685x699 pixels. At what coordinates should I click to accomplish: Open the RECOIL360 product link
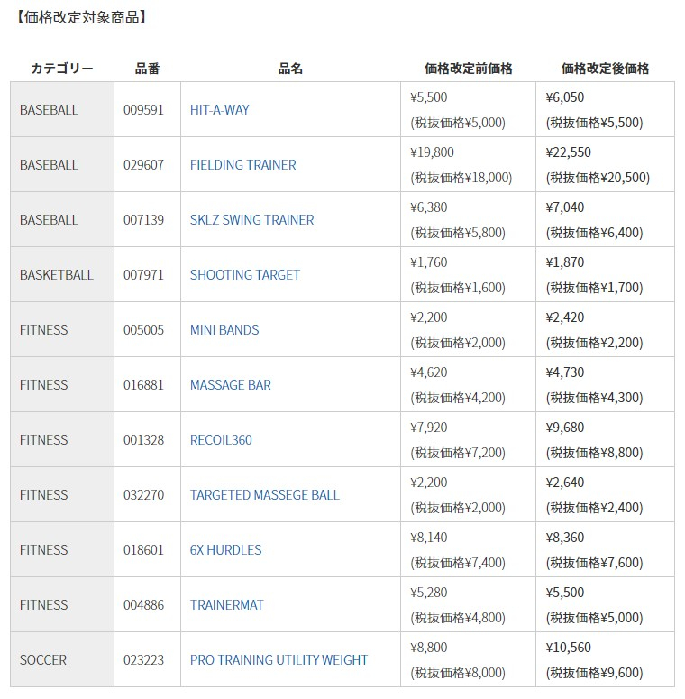(221, 440)
